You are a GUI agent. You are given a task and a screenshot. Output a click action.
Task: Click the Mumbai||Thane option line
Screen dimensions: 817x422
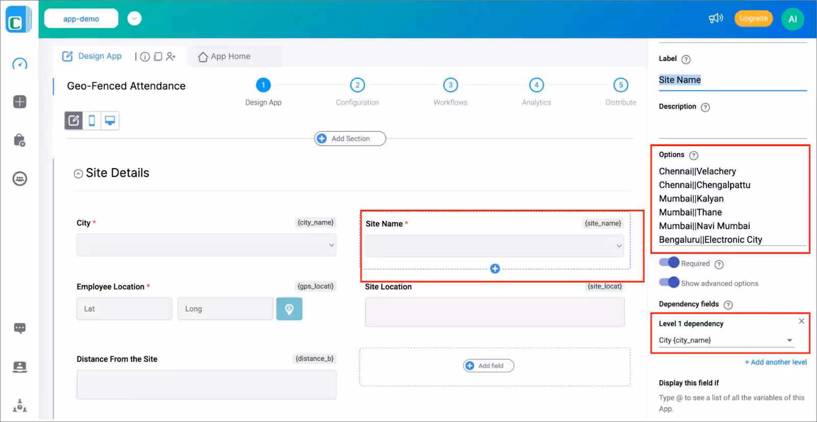click(x=690, y=213)
